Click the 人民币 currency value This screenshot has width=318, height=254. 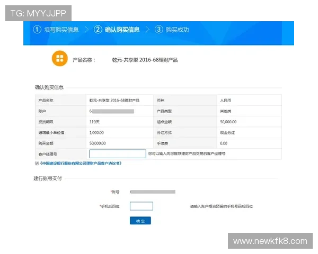[x=226, y=100]
